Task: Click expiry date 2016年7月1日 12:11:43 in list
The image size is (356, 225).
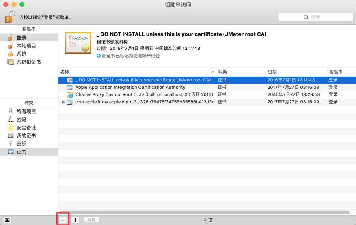Action: (291, 80)
